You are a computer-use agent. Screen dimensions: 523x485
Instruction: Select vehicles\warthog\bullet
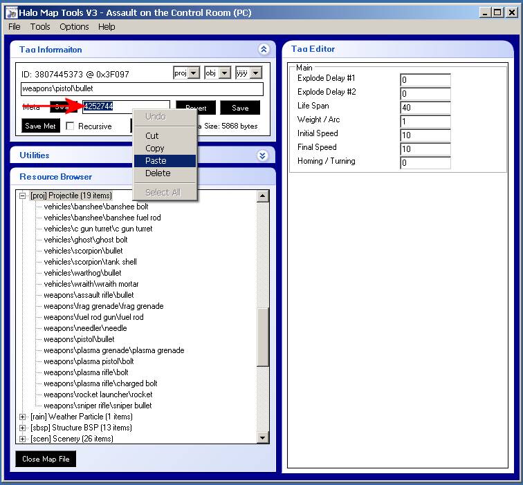click(82, 273)
